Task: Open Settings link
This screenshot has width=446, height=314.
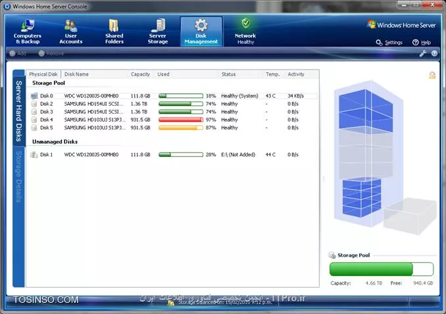Action: point(389,42)
